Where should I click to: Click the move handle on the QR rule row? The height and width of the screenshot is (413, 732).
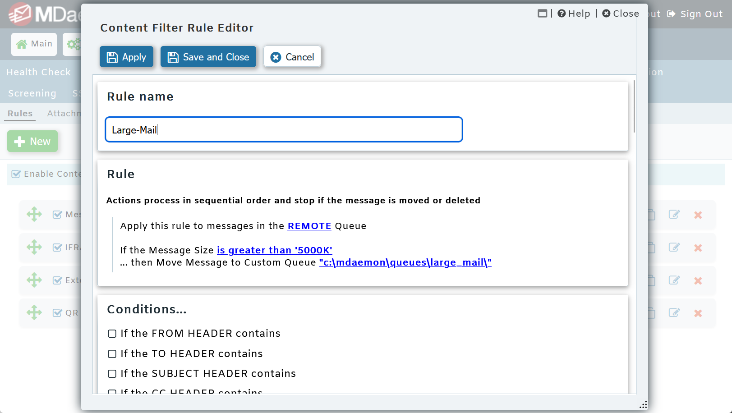[x=34, y=312]
